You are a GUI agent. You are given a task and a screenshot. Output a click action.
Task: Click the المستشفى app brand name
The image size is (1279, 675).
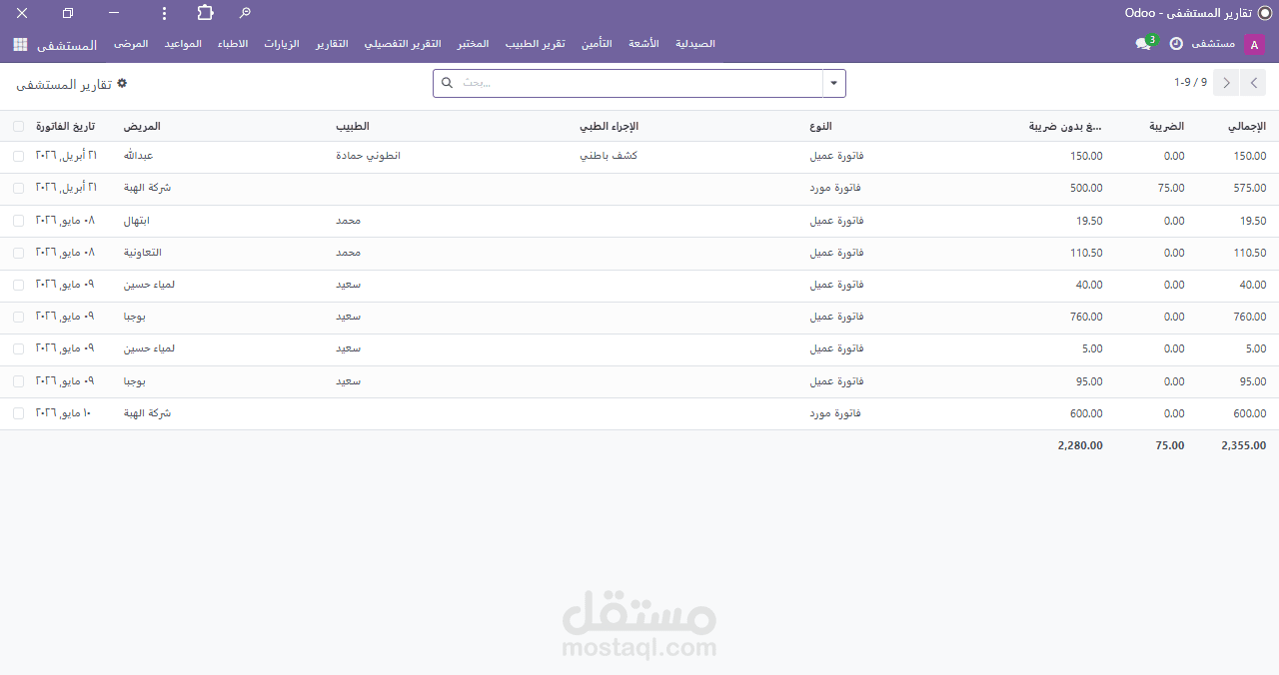coord(67,45)
